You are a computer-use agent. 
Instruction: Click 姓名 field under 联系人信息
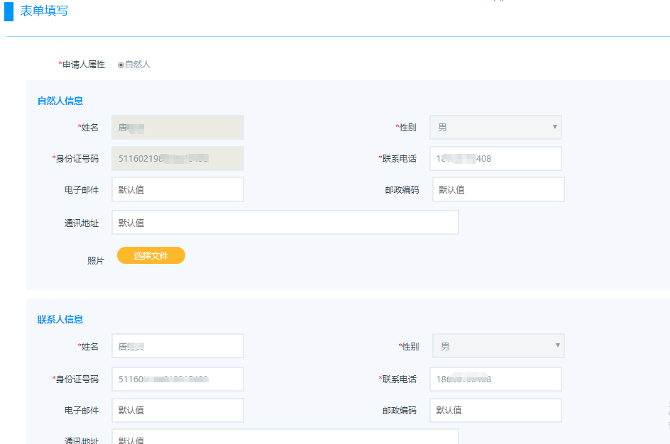(177, 346)
